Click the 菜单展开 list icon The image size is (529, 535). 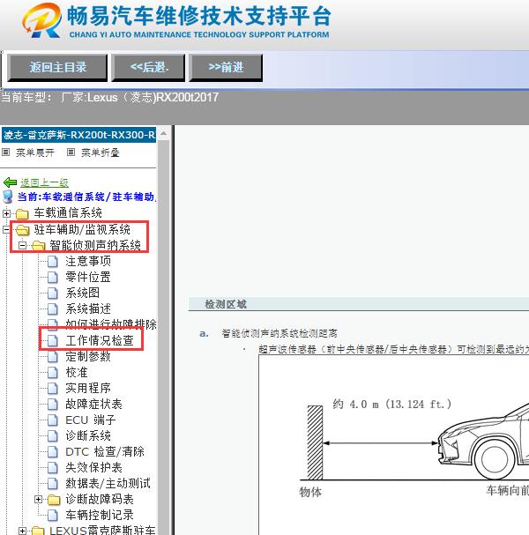pos(6,152)
